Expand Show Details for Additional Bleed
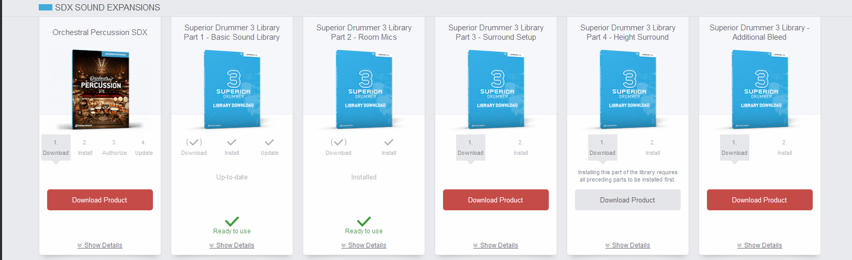Viewport: 852px width, 260px height. click(760, 245)
